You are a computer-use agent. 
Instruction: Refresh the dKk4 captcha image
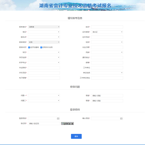[67, 124]
